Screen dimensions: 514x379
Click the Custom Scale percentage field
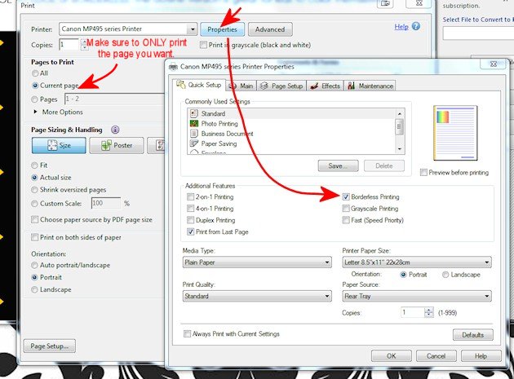[x=106, y=204]
